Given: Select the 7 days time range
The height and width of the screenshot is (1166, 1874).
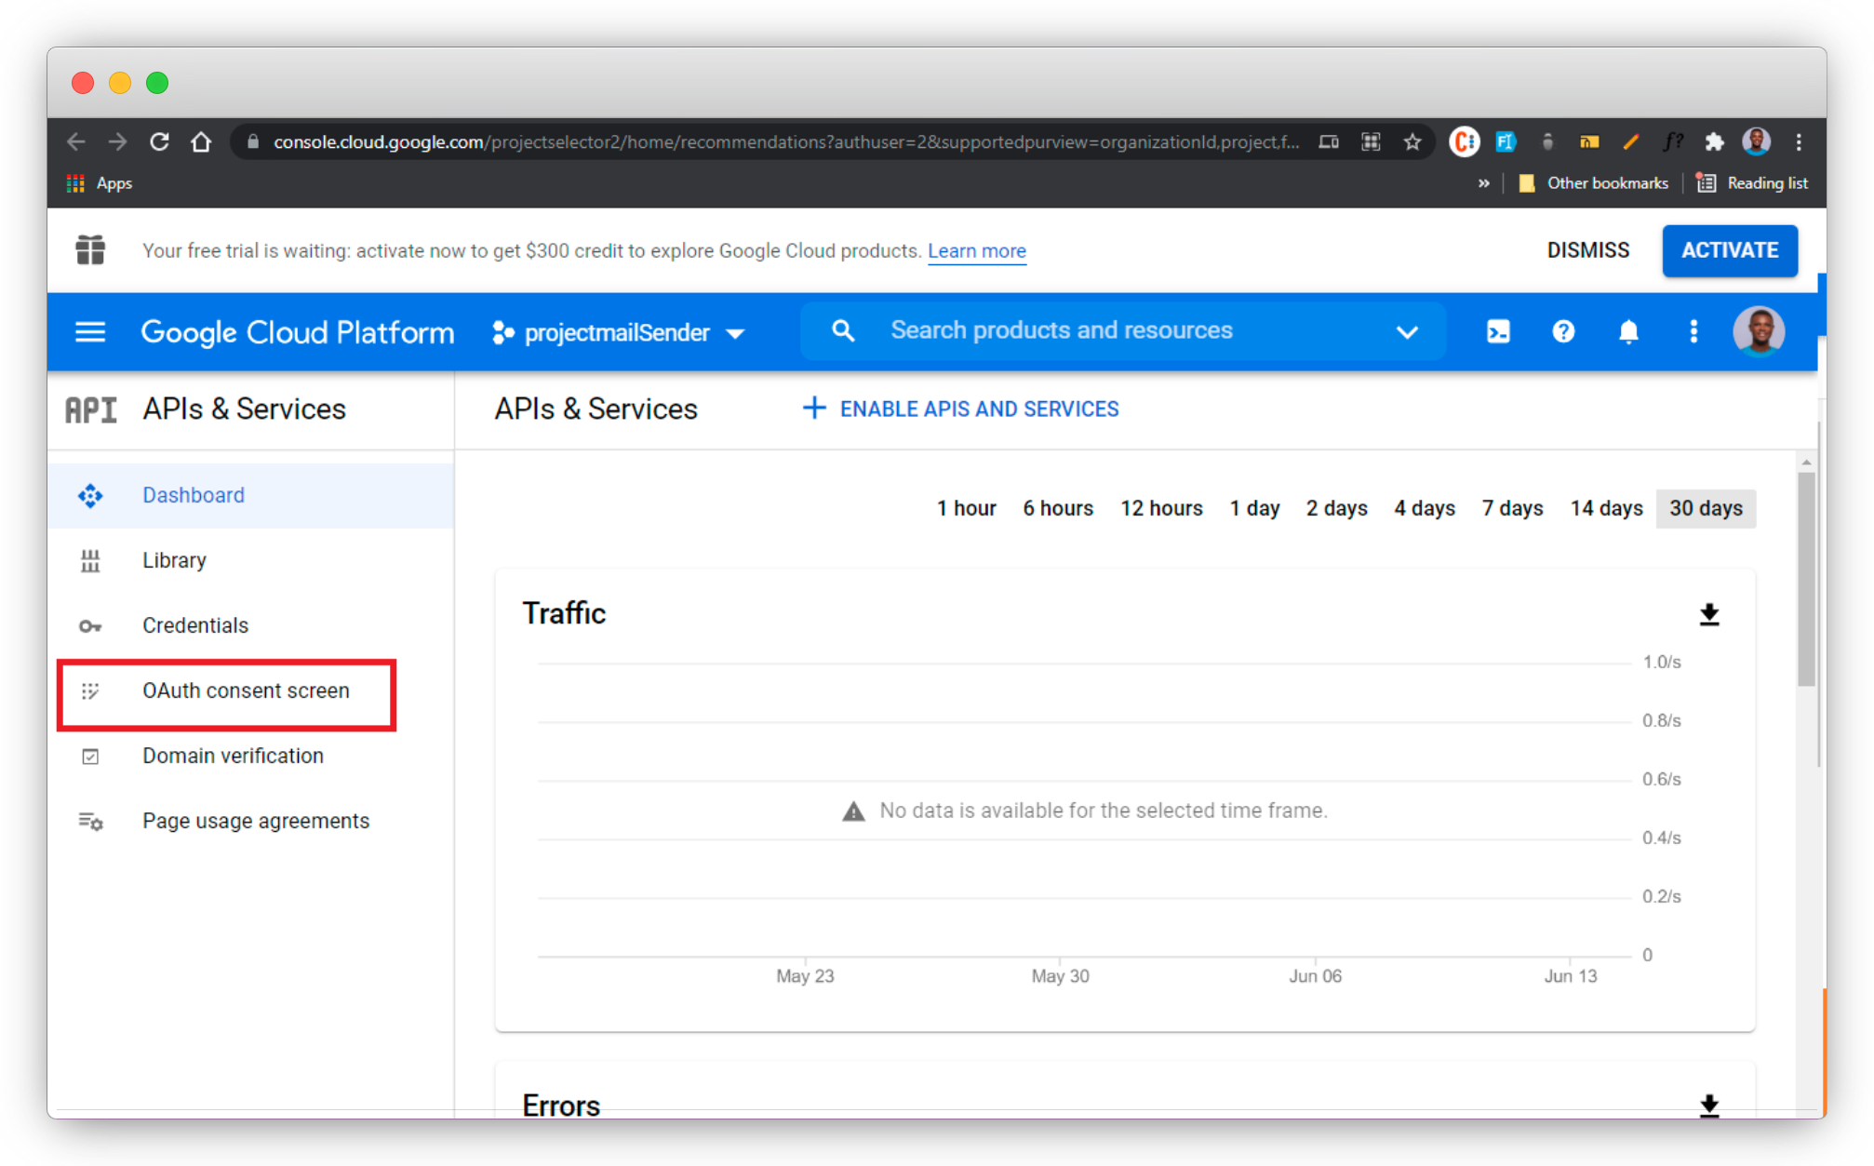Looking at the screenshot, I should (x=1513, y=508).
